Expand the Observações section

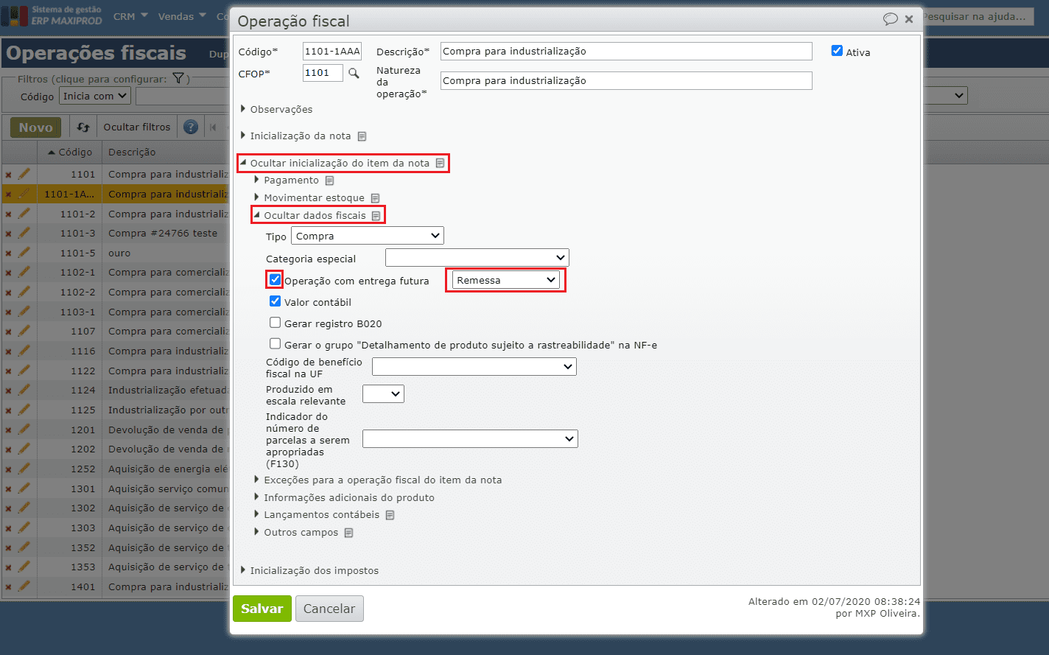click(277, 109)
